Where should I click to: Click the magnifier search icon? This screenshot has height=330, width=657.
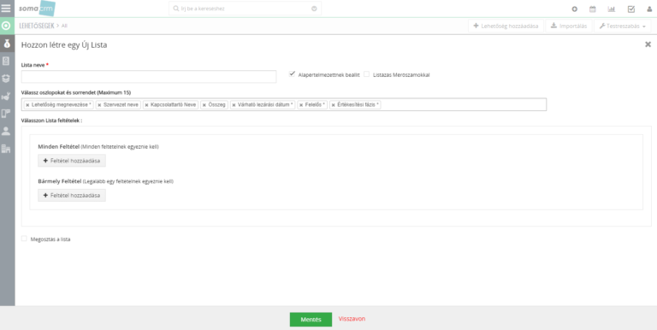tap(176, 9)
